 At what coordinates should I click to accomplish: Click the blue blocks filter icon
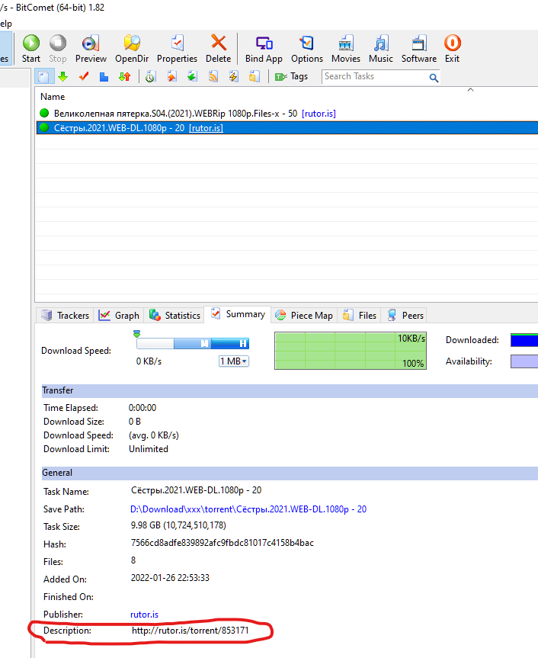coord(104,77)
